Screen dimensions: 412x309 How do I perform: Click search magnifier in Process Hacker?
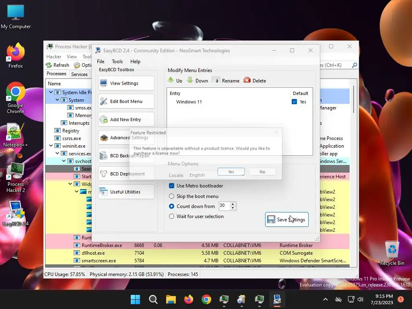pyautogui.click(x=354, y=65)
